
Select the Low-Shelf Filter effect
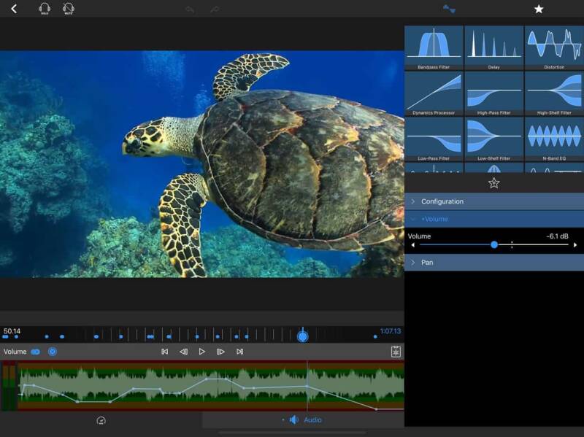(x=494, y=139)
